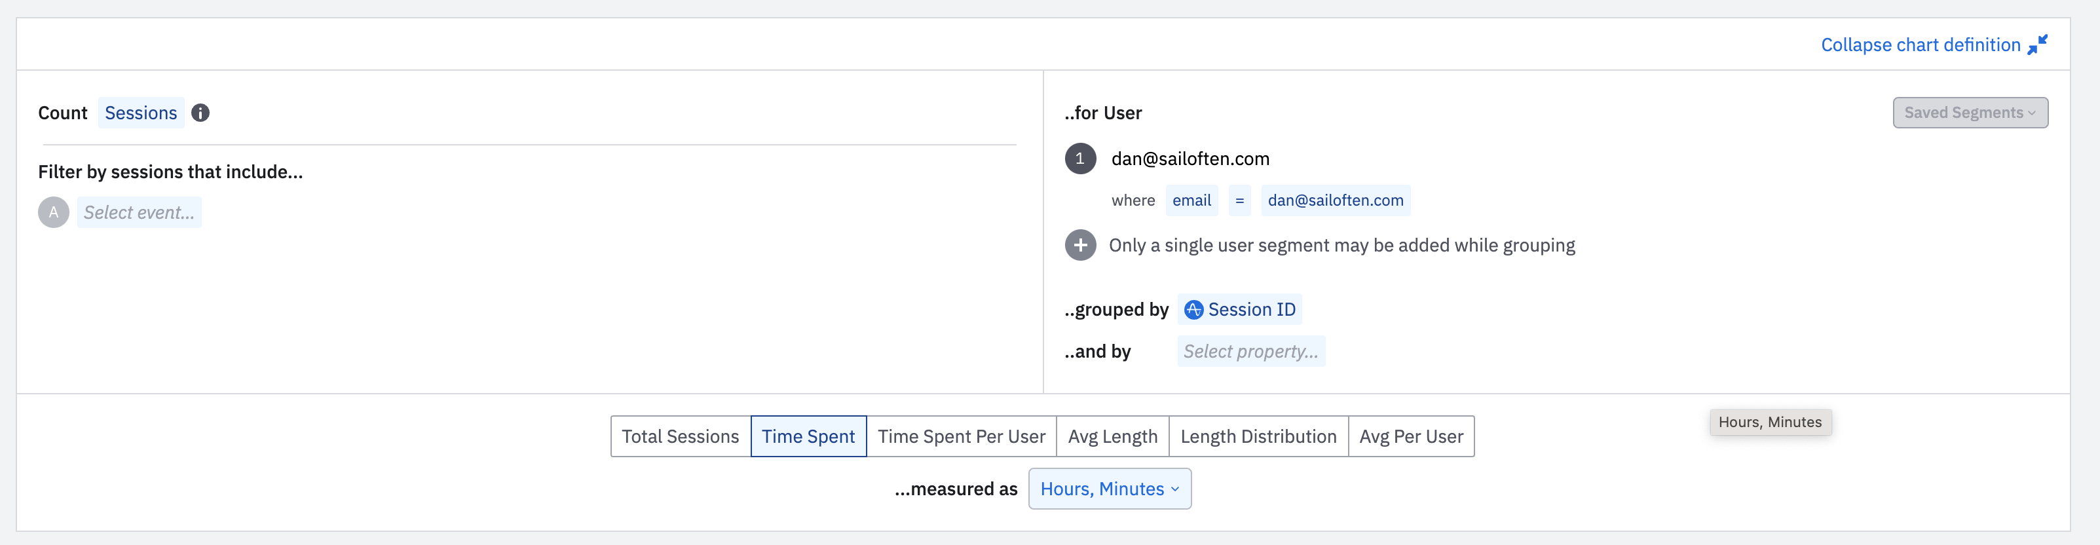Select the Time Spent tab
Image resolution: width=2100 pixels, height=545 pixels.
click(x=808, y=437)
